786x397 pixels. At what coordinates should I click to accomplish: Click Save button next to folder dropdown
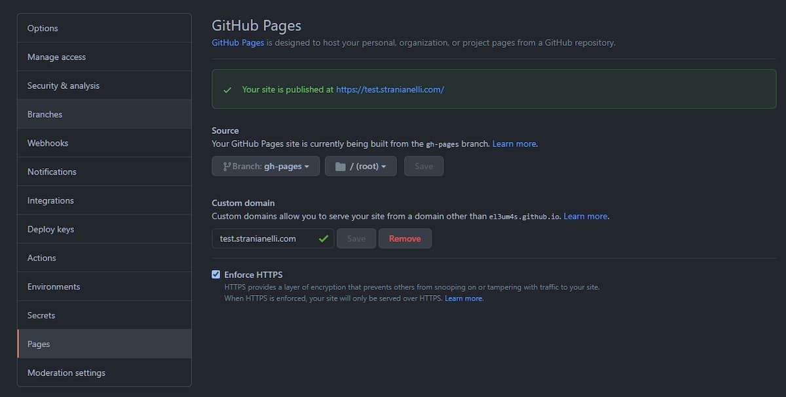click(424, 166)
